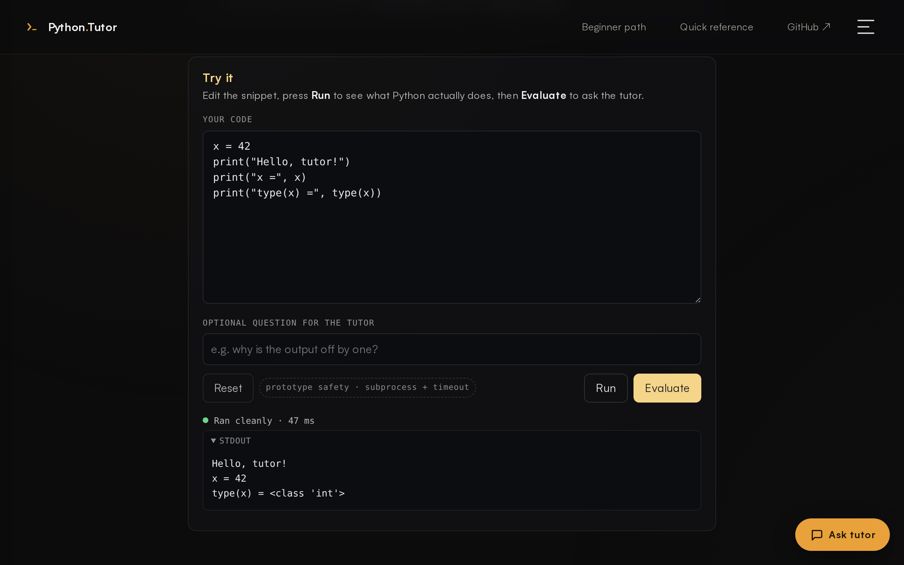904x565 pixels.
Task: Go to Python.Tutor home title
Action: click(83, 27)
